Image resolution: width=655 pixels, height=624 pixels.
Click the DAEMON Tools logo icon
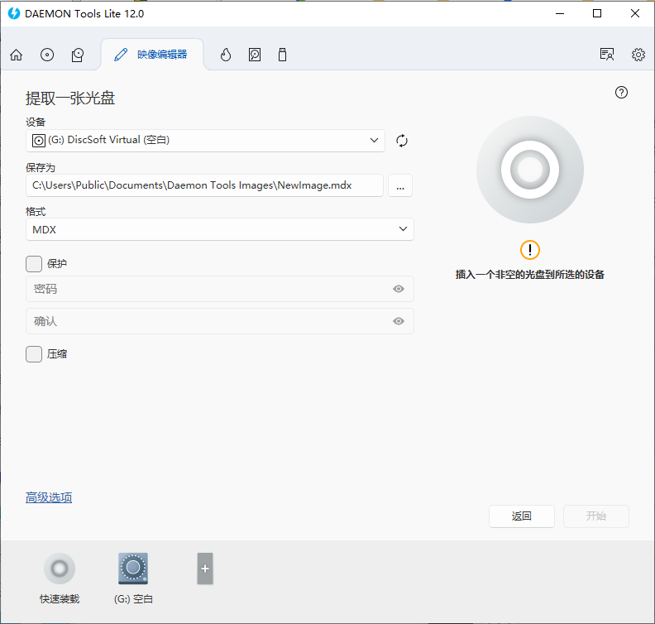(14, 13)
